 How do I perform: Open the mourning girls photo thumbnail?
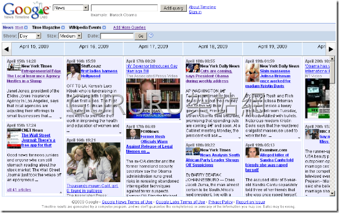click(93, 162)
